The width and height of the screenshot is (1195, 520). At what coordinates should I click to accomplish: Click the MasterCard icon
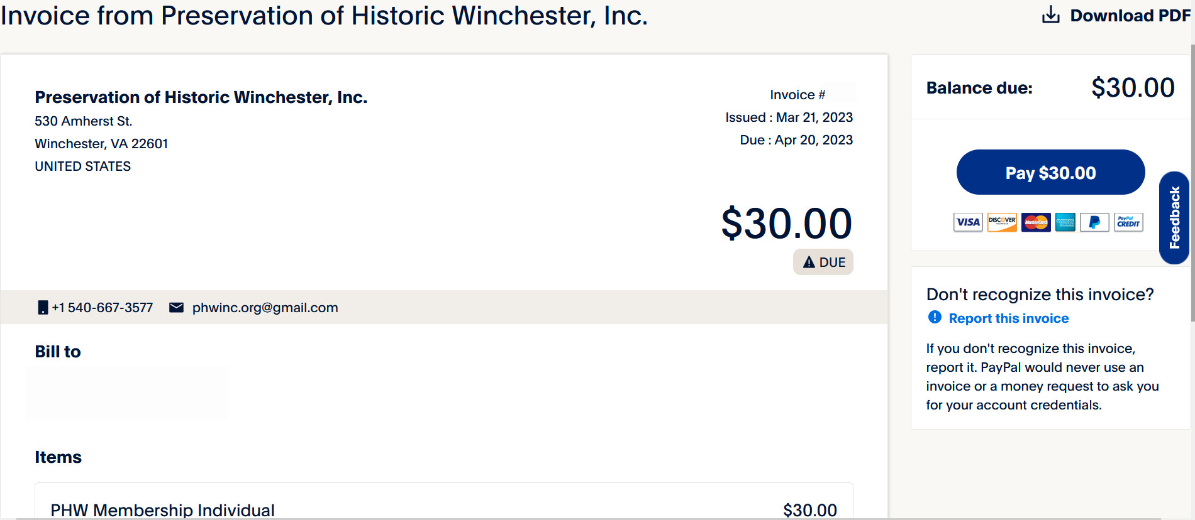coord(1036,222)
